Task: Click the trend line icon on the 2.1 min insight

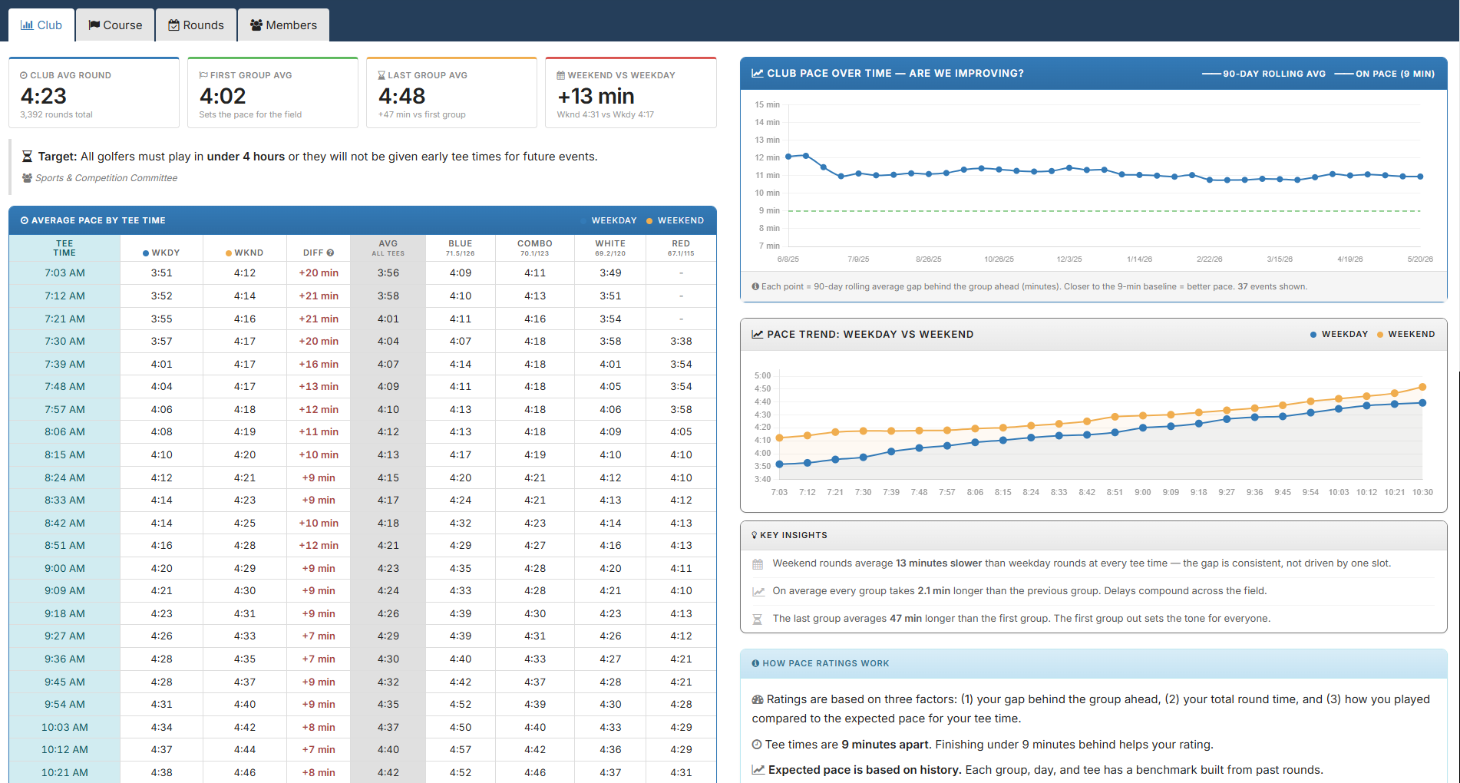Action: [x=758, y=591]
